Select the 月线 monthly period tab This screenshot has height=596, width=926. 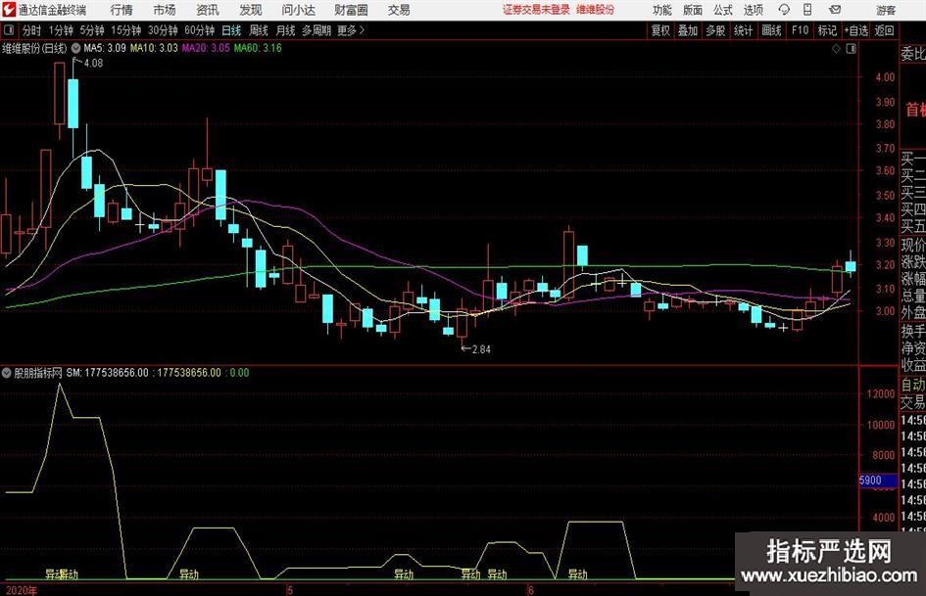[286, 30]
